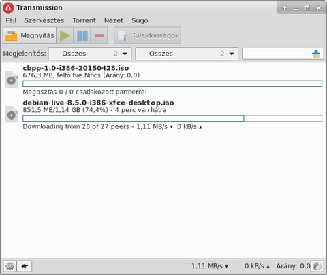Click title bar keep-on-top arrow icon
Screen dimensions: 327x275
pyautogui.click(x=284, y=8)
